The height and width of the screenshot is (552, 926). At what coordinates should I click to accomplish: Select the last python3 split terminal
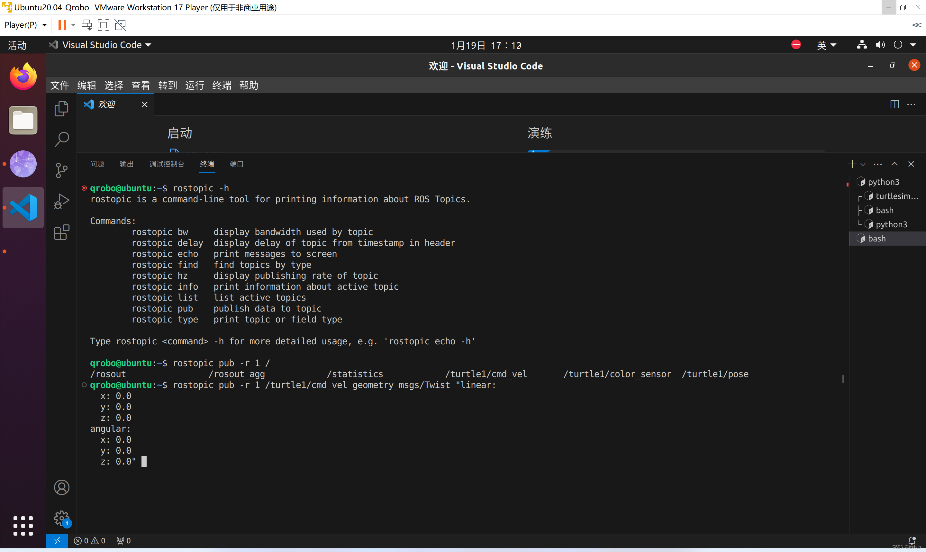pos(887,224)
